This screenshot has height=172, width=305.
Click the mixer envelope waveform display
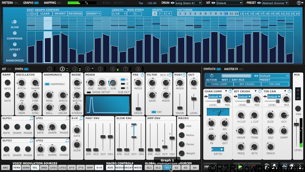[108, 105]
